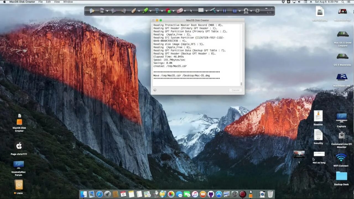The image size is (354, 199).
Task: Open the Window menu
Action: pos(68,2)
